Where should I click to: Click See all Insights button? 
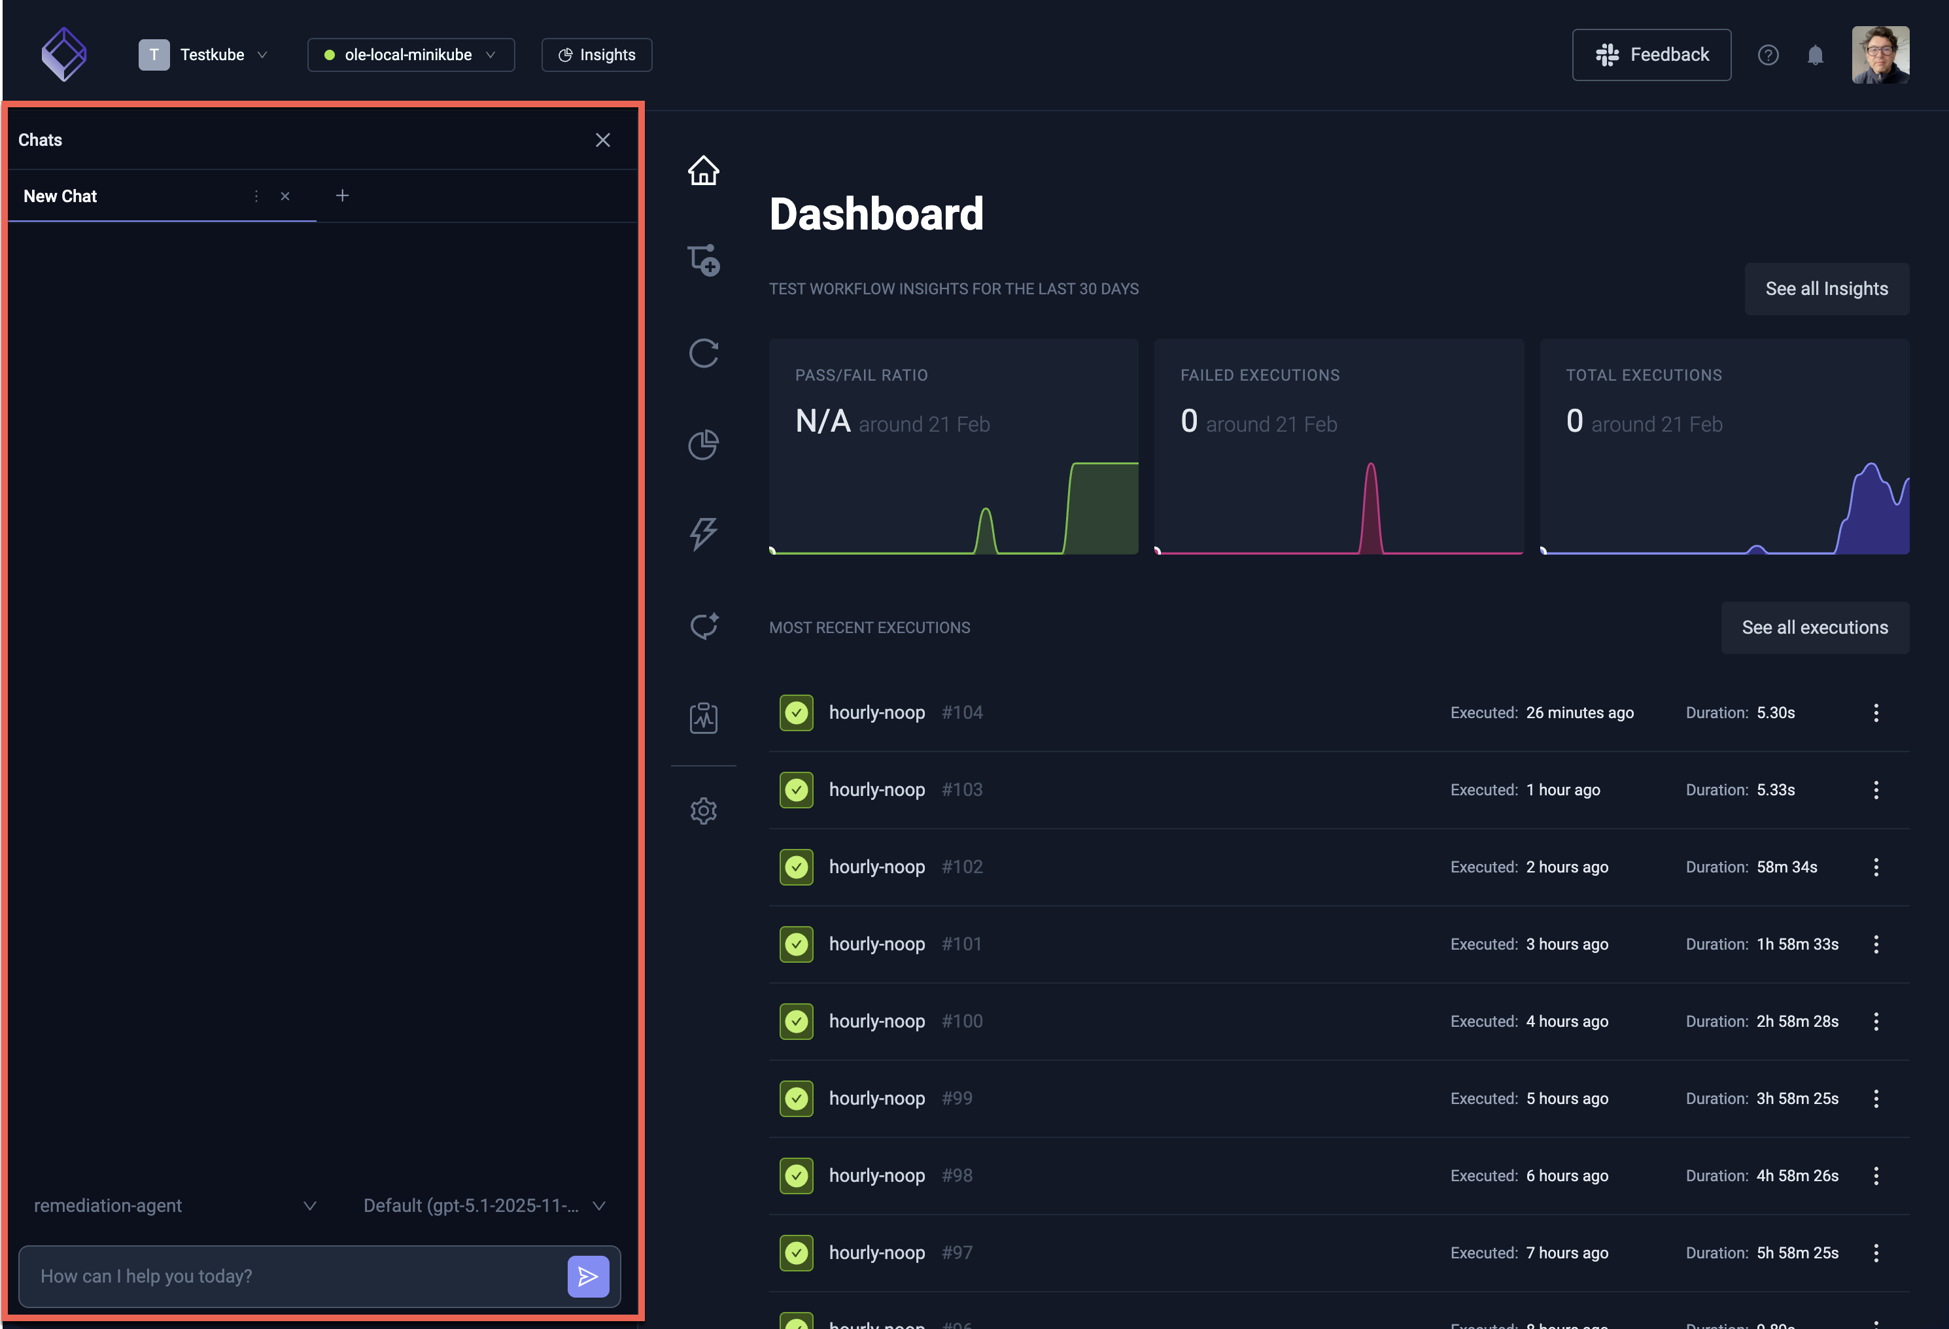(x=1827, y=288)
